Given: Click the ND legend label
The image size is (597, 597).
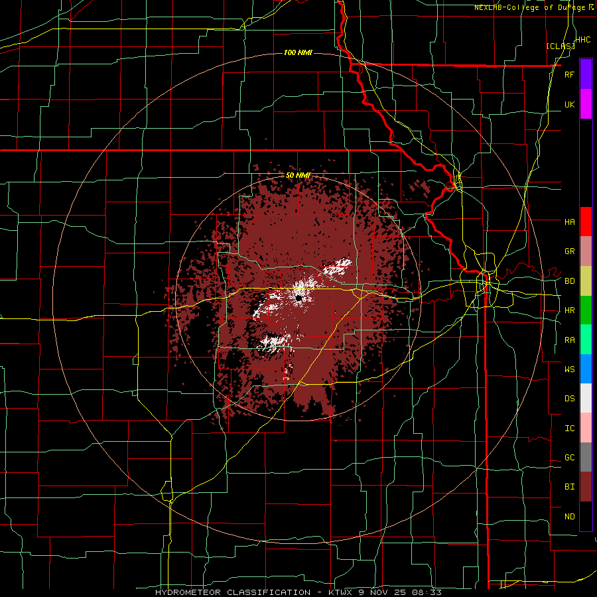Looking at the screenshot, I should (x=569, y=517).
